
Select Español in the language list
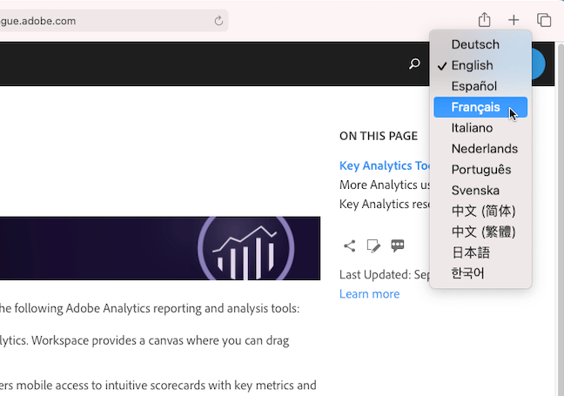474,86
